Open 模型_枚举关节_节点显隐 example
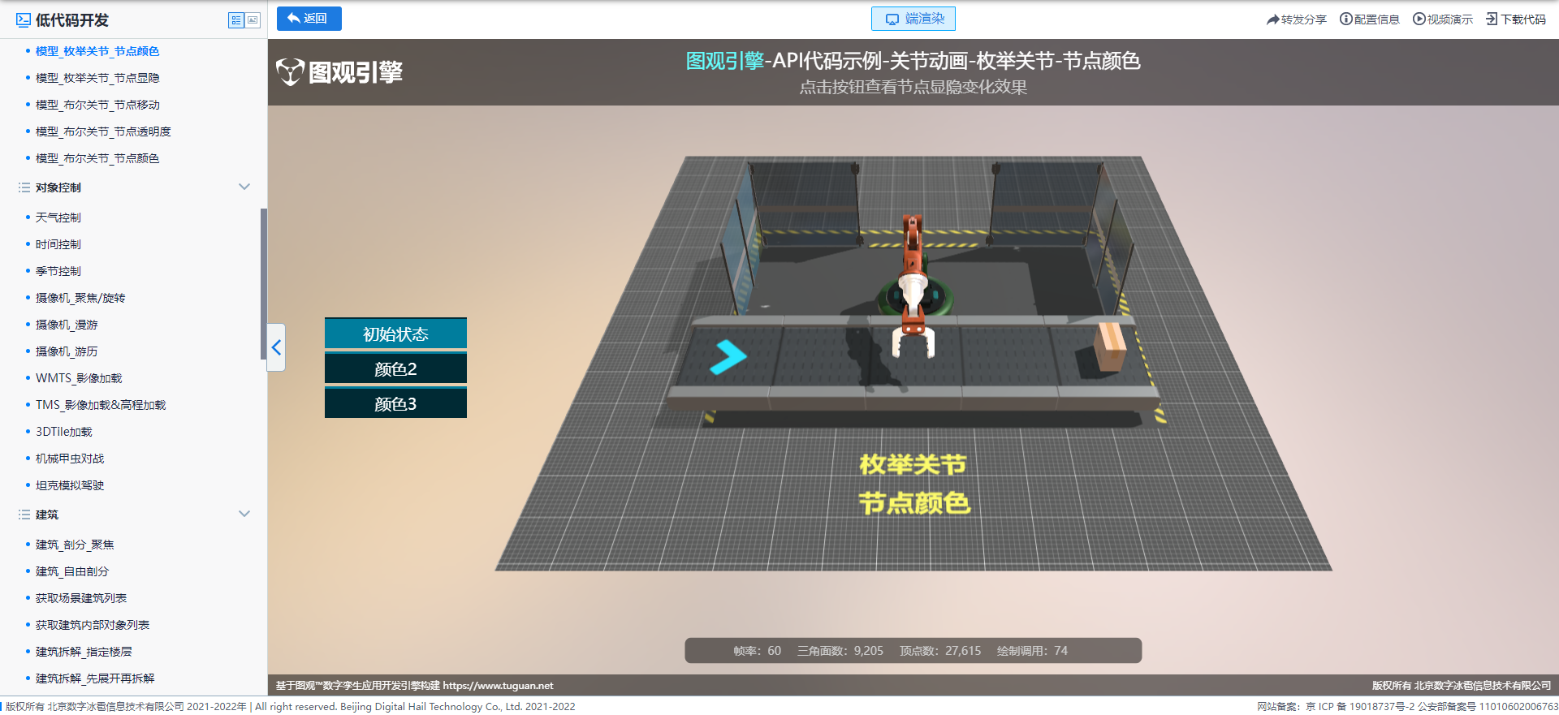Image resolution: width=1559 pixels, height=715 pixels. (97, 78)
